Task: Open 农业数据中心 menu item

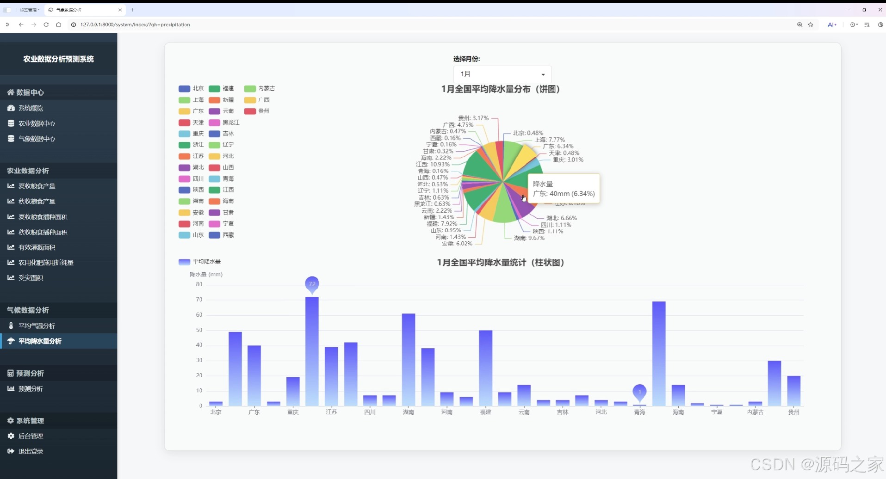Action: pyautogui.click(x=37, y=123)
